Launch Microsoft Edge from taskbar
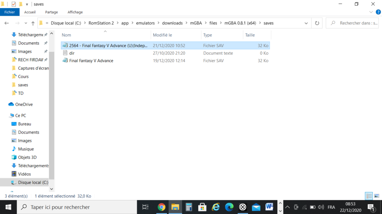The image size is (382, 214). [229, 207]
